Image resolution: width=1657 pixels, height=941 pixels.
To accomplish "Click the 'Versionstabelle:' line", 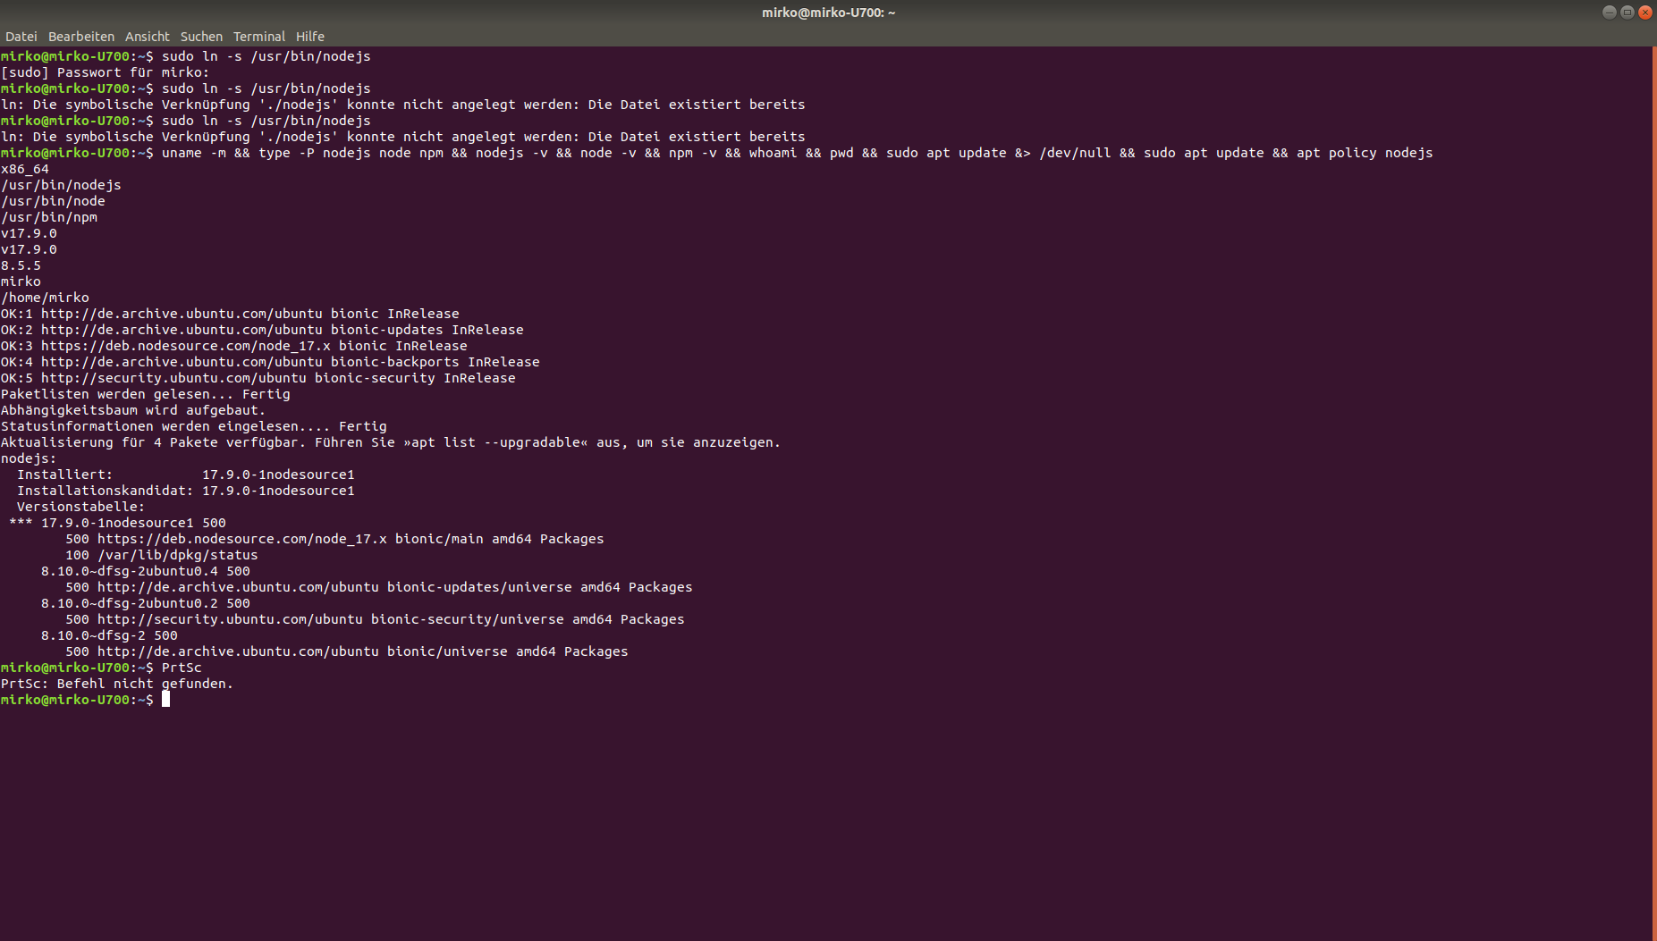I will click(80, 507).
